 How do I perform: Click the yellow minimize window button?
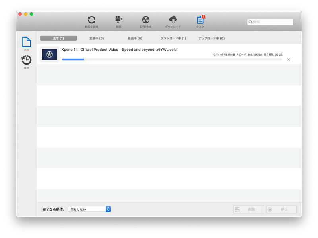26,14
